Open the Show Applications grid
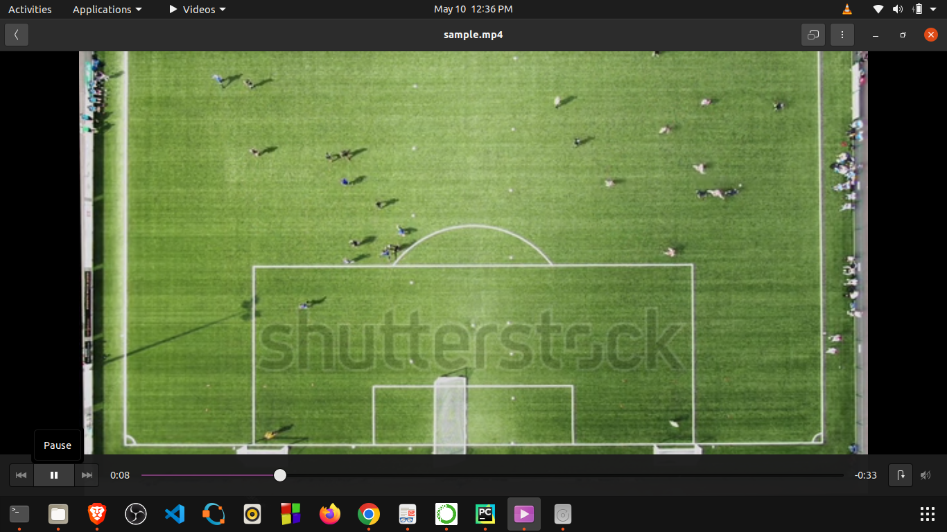The image size is (947, 532). 927,514
